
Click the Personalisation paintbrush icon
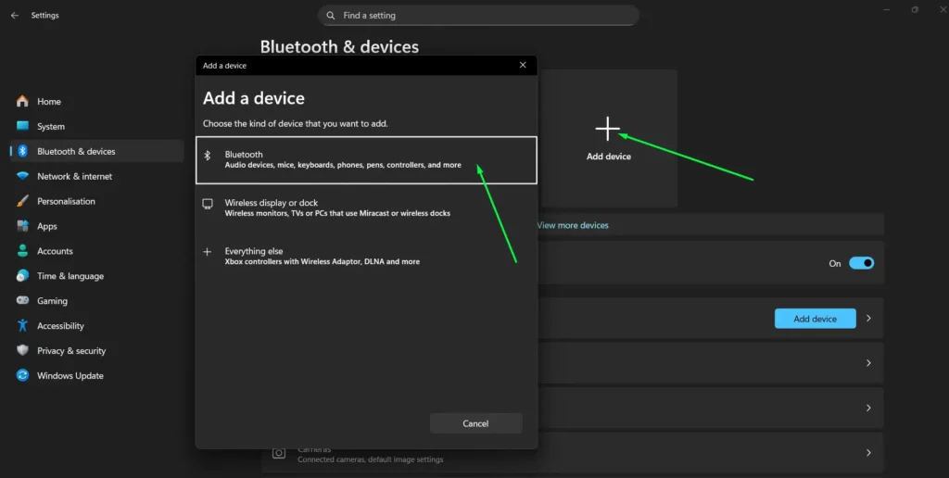point(22,201)
